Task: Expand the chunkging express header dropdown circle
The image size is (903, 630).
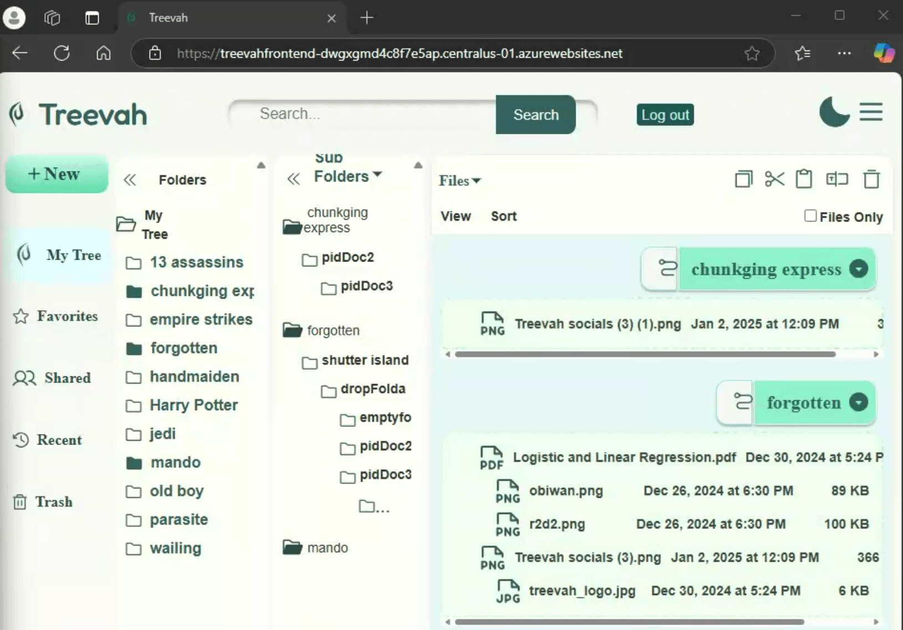Action: [x=859, y=269]
